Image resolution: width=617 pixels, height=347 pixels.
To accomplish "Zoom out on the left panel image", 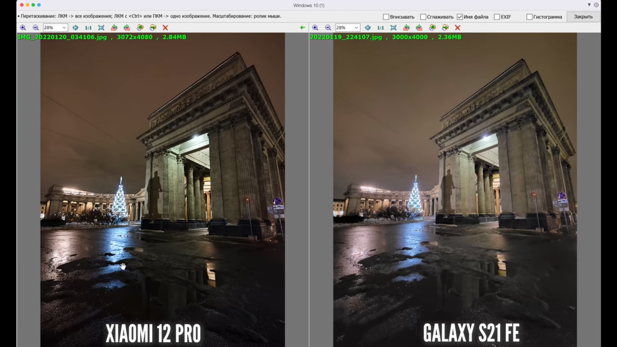I will click(36, 28).
